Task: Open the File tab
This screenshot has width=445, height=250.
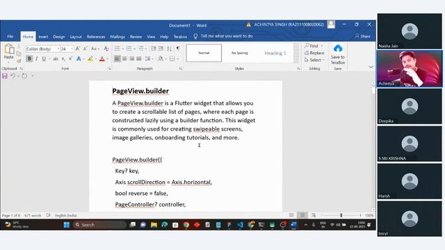Action: [x=10, y=36]
